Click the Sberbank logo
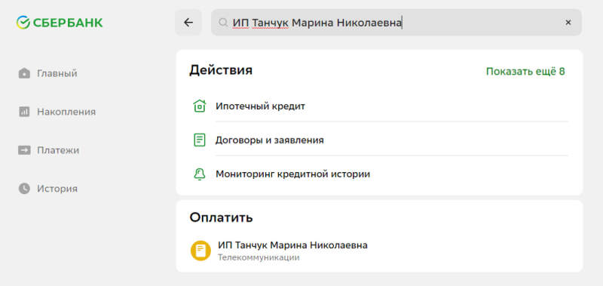Image resolution: width=603 pixels, height=286 pixels. click(60, 23)
